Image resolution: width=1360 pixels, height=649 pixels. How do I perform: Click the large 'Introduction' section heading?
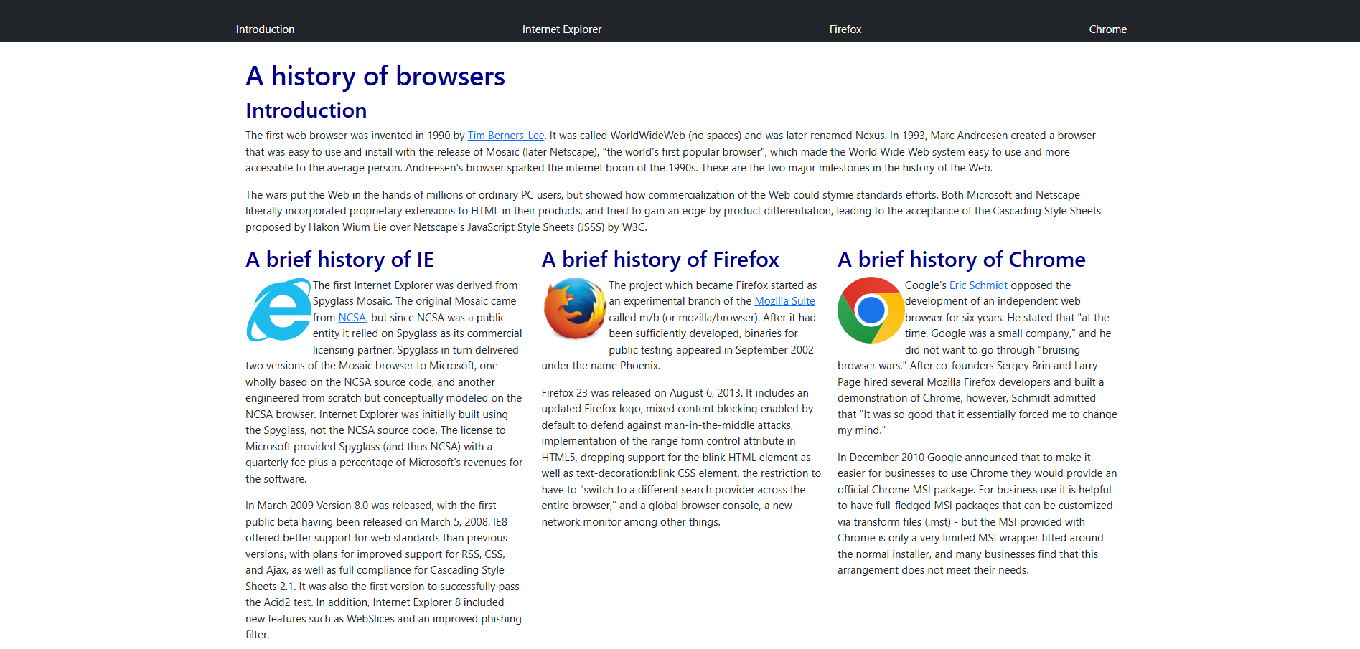click(306, 110)
